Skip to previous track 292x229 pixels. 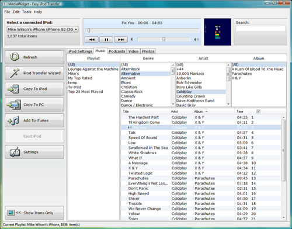tap(92, 40)
